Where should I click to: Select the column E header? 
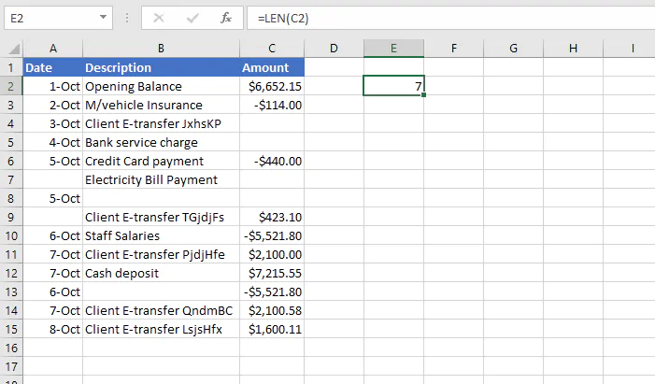pos(393,48)
